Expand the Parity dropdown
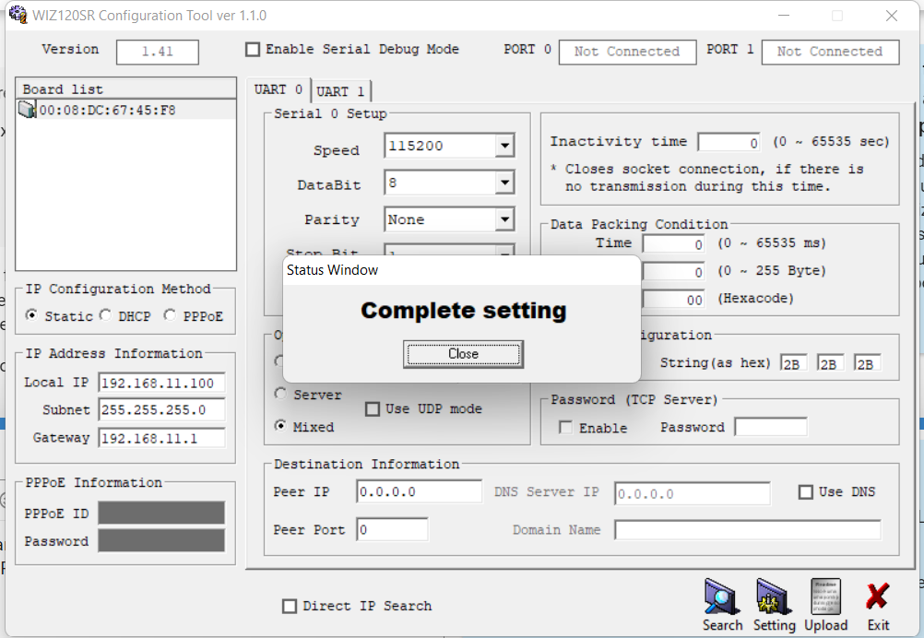Image resolution: width=924 pixels, height=638 pixels. [x=504, y=219]
